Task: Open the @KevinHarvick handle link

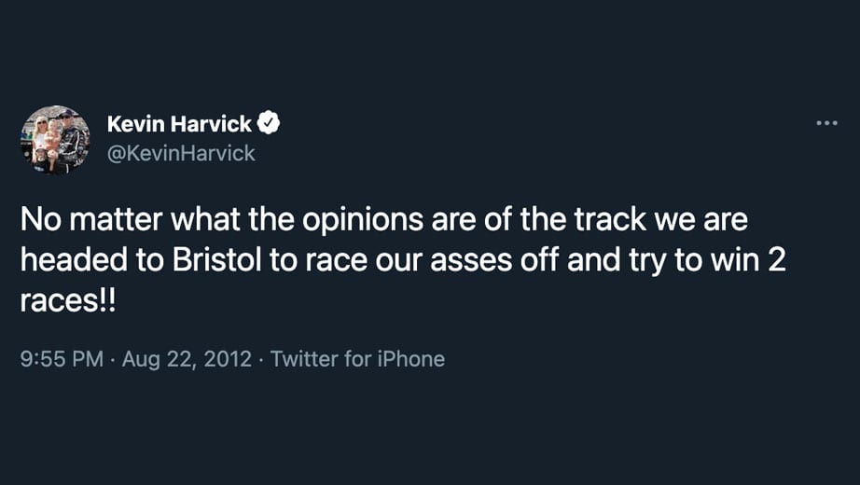Action: point(181,153)
